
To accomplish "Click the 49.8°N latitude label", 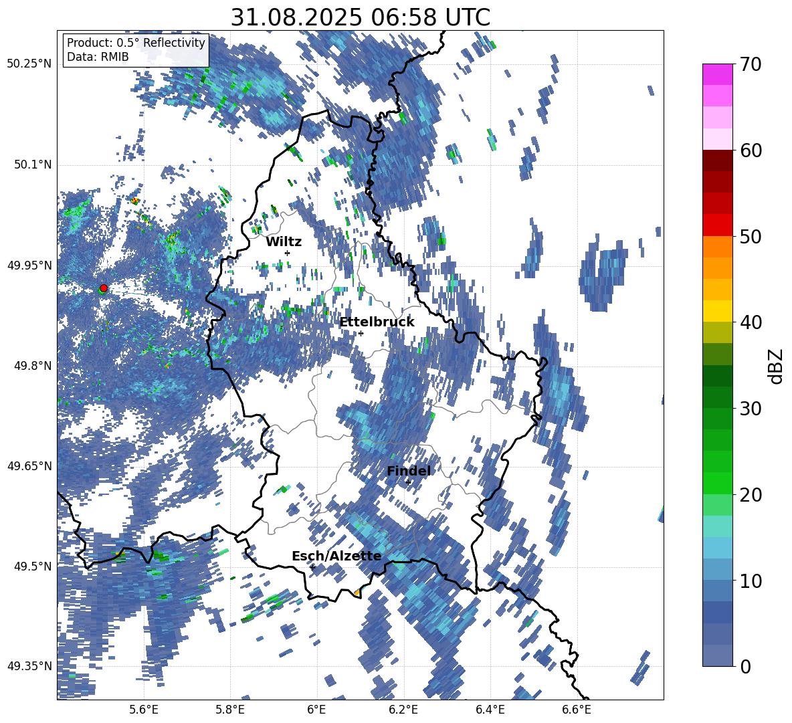I will tap(32, 366).
